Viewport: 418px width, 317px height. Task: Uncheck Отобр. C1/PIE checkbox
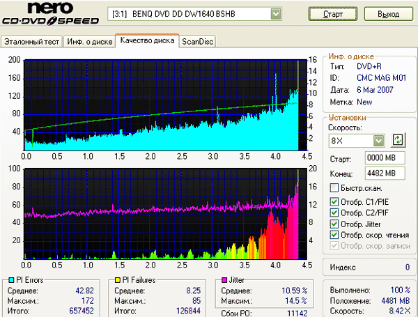pos(334,202)
